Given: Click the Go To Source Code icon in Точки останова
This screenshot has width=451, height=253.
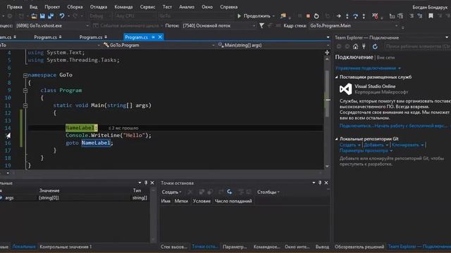Looking at the screenshot, I should 229,192.
